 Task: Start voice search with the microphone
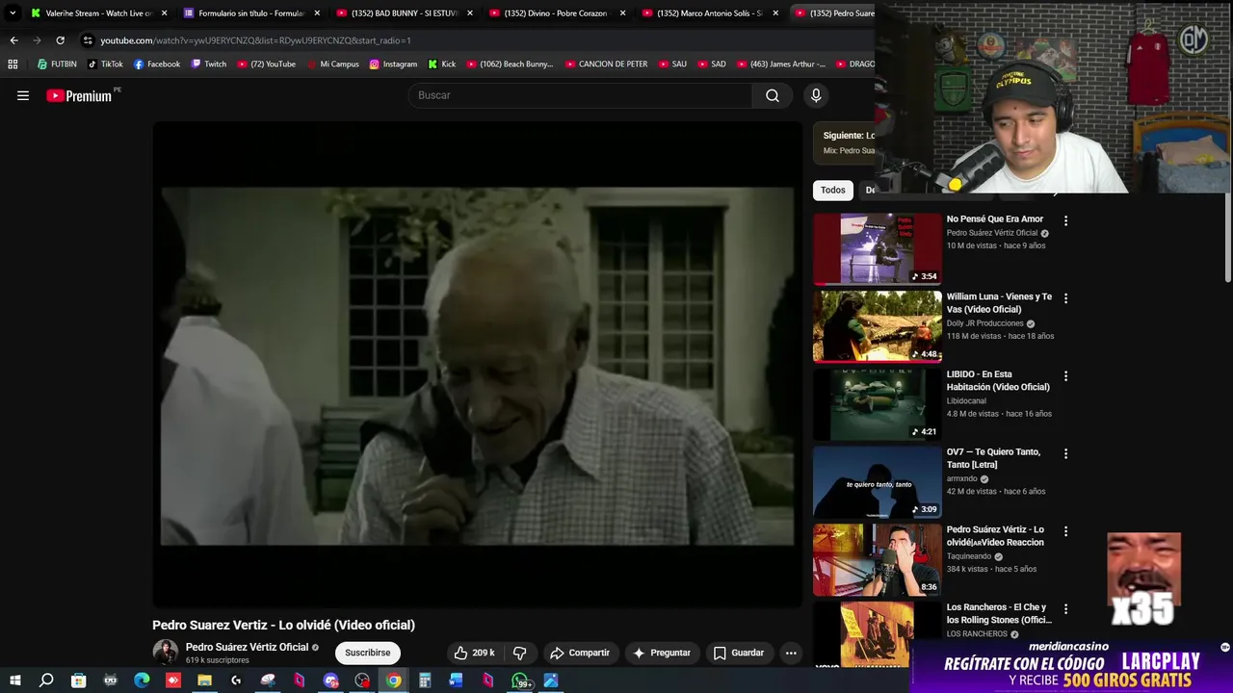[x=816, y=95]
